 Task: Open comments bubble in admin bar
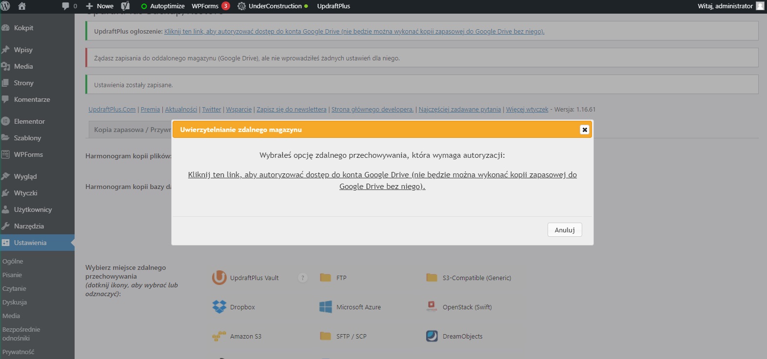pos(69,6)
